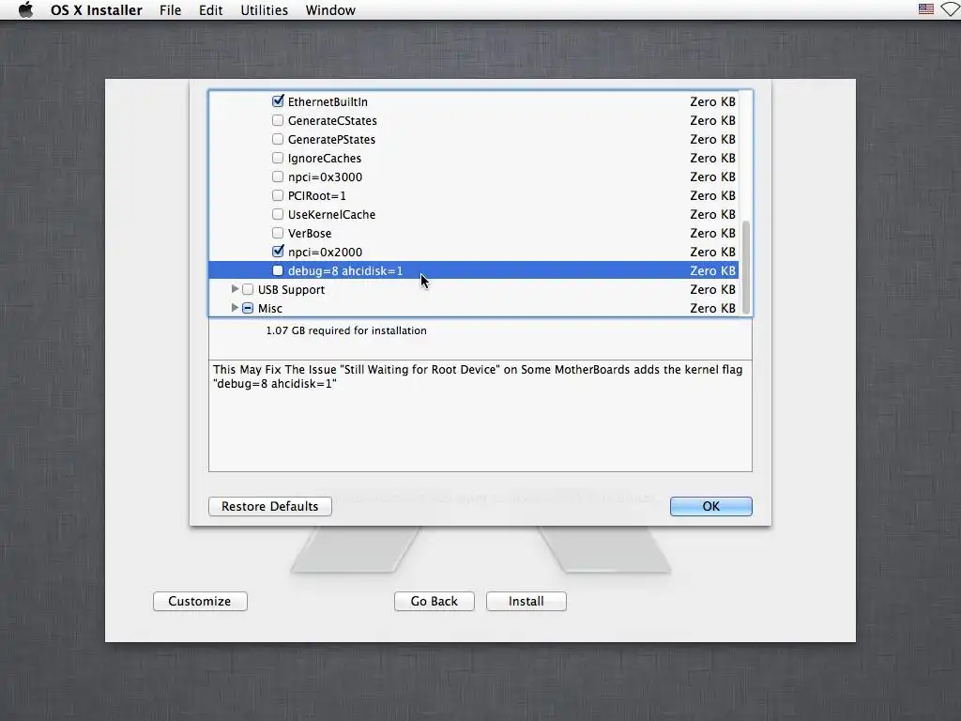Select the EthernetBuiltIn label text
961x721 pixels.
point(328,101)
